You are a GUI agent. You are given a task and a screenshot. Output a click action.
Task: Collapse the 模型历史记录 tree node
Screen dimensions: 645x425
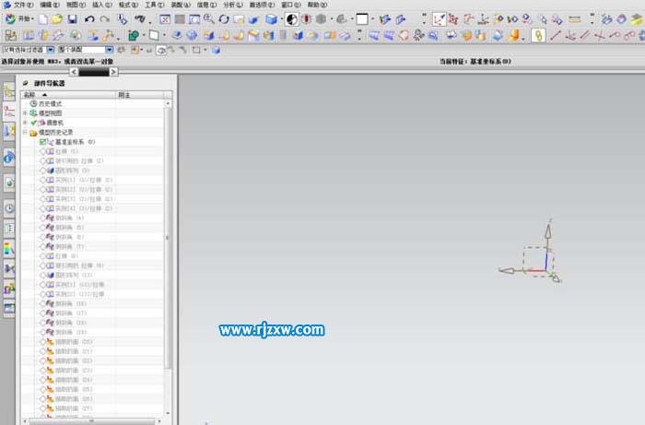pyautogui.click(x=25, y=132)
